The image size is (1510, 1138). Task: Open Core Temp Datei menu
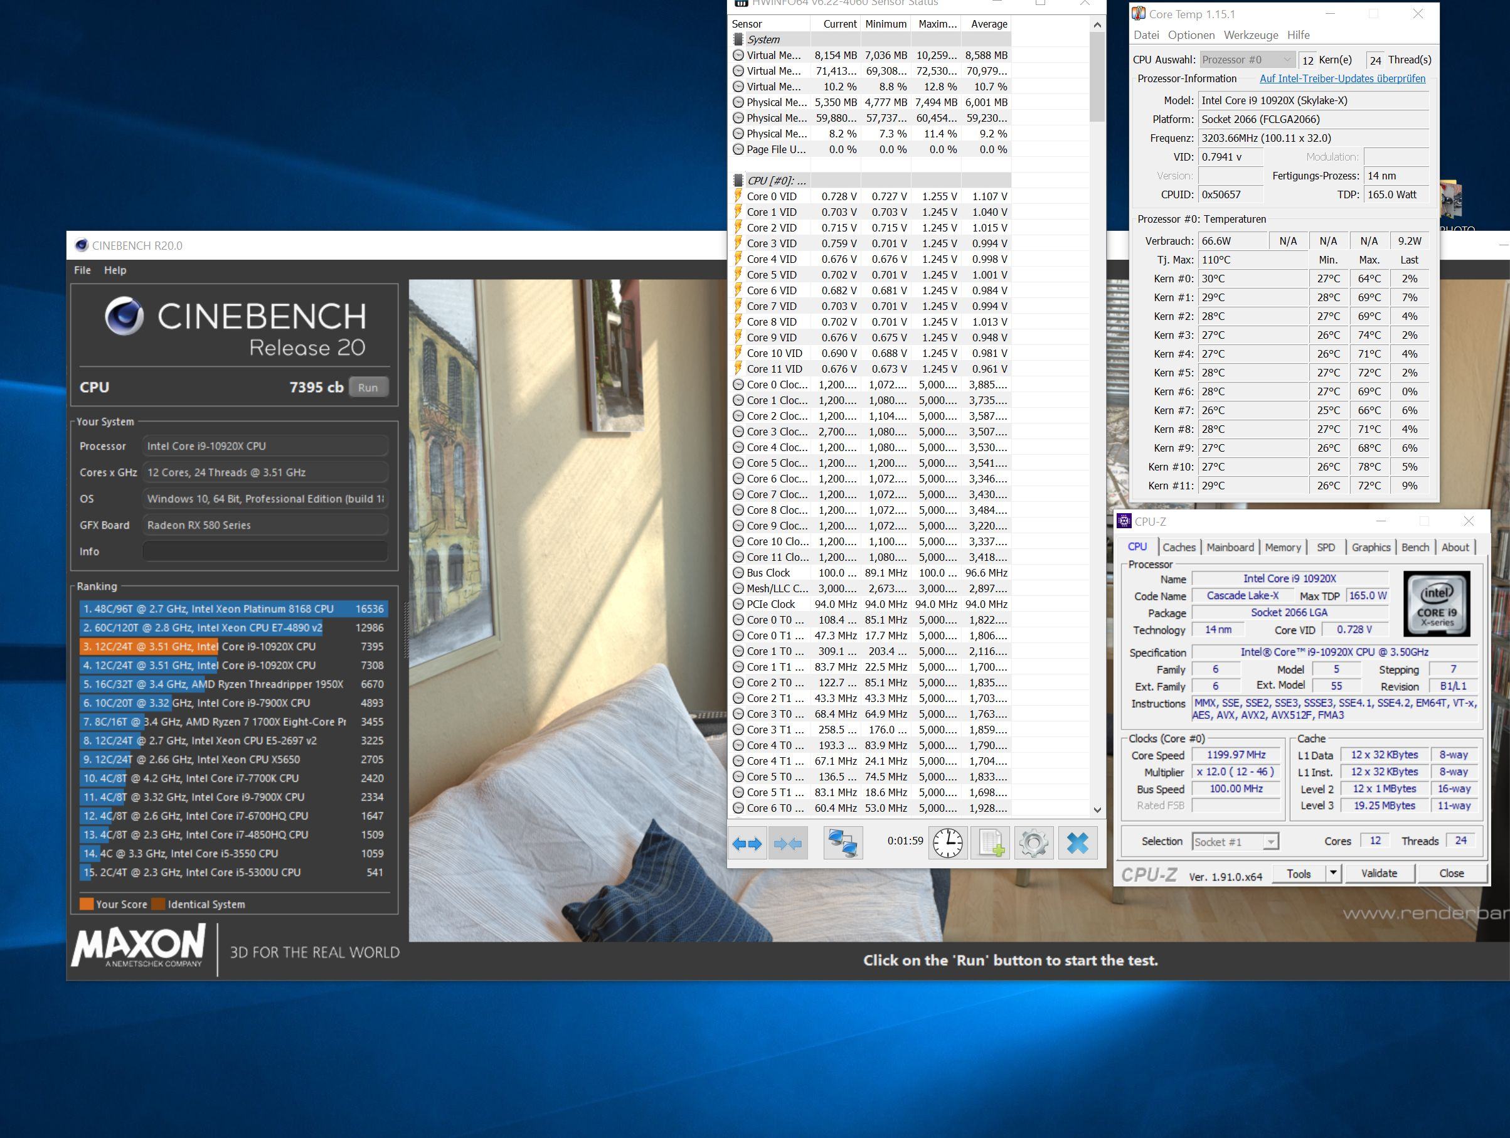click(x=1146, y=35)
